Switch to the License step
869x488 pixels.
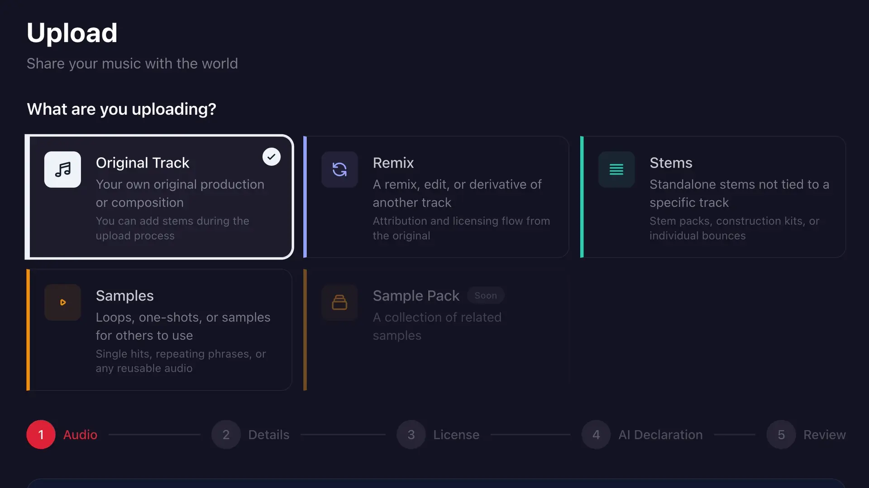(456, 434)
